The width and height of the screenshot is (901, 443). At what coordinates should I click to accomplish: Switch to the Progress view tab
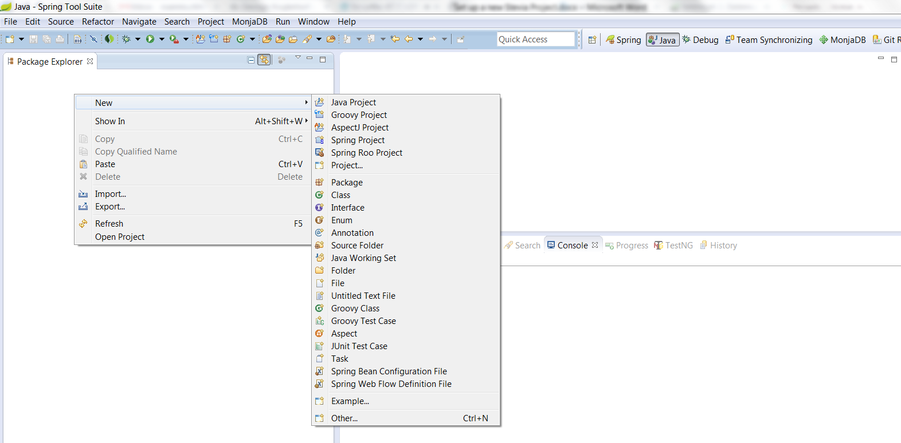click(626, 245)
